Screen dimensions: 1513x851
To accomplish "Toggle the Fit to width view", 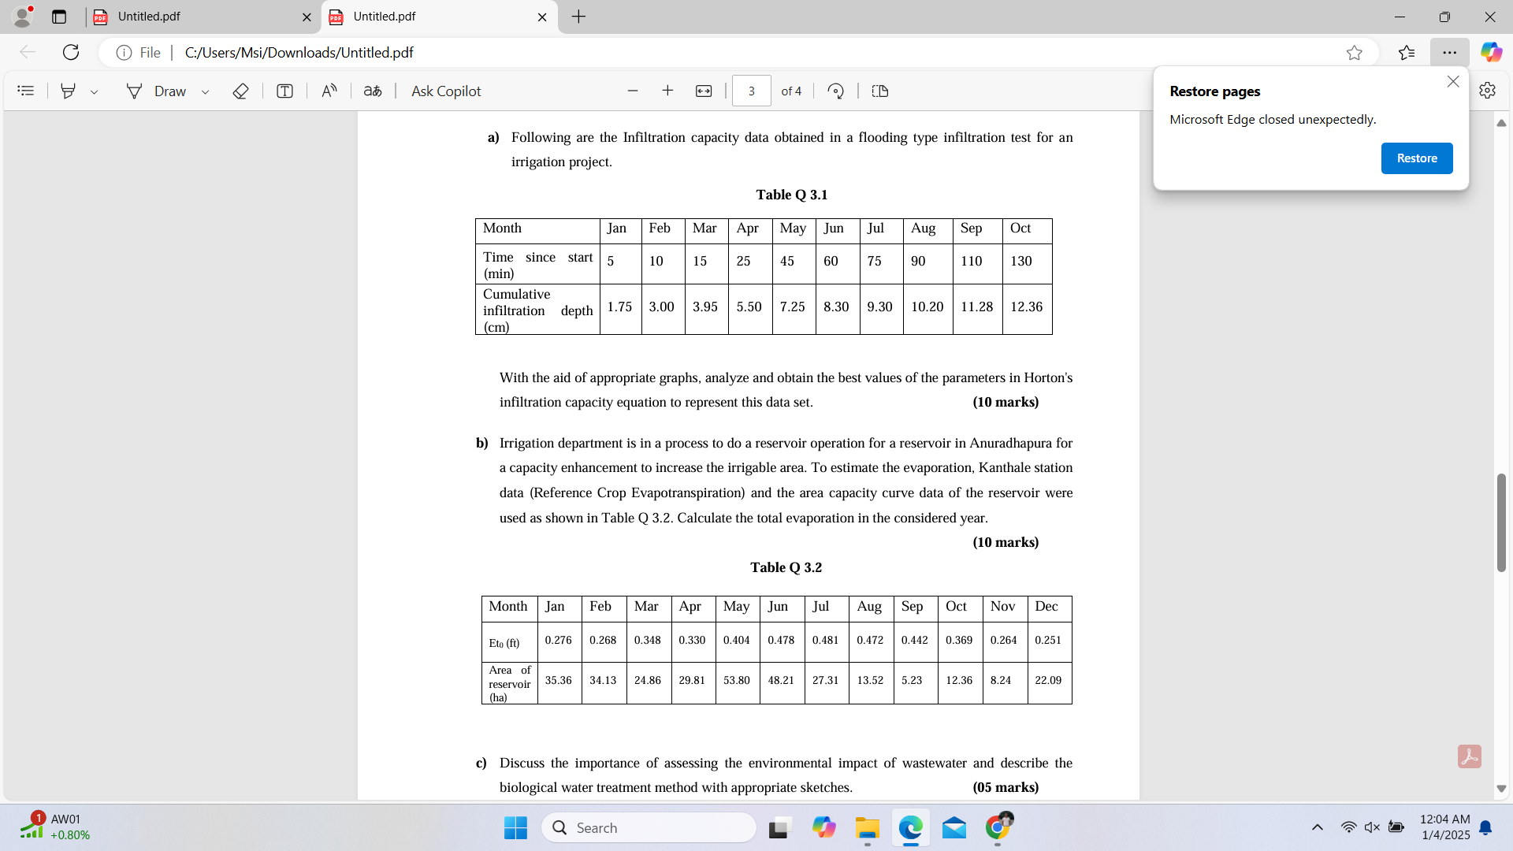I will click(x=704, y=91).
